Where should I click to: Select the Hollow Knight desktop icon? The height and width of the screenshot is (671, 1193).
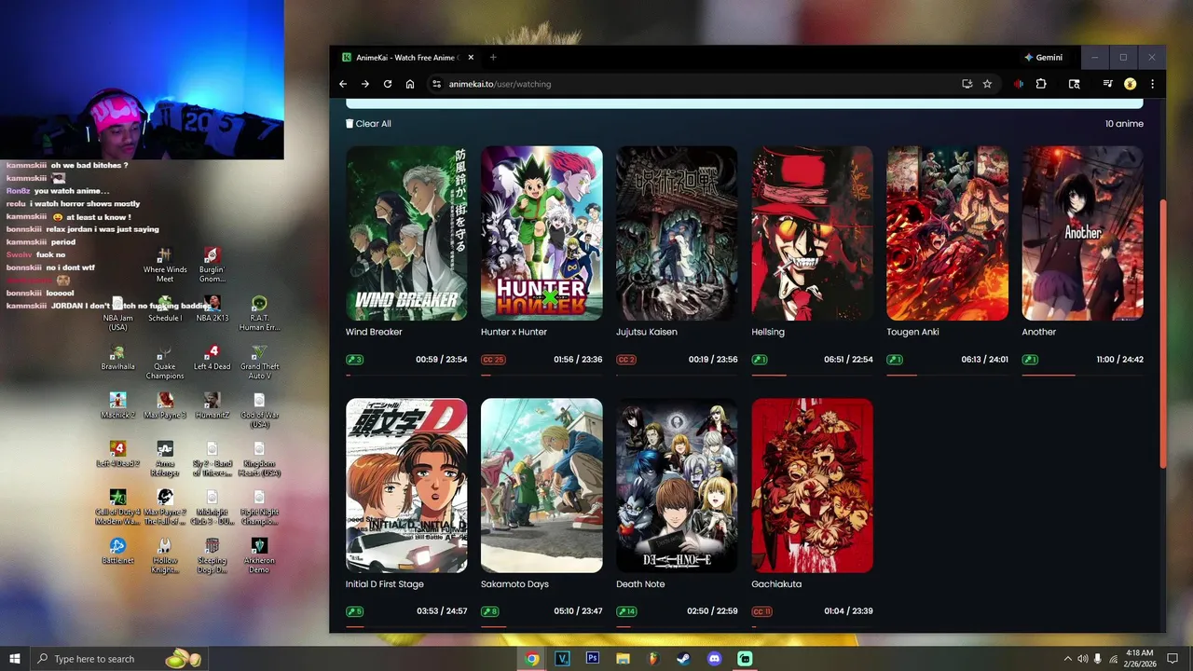click(x=165, y=555)
